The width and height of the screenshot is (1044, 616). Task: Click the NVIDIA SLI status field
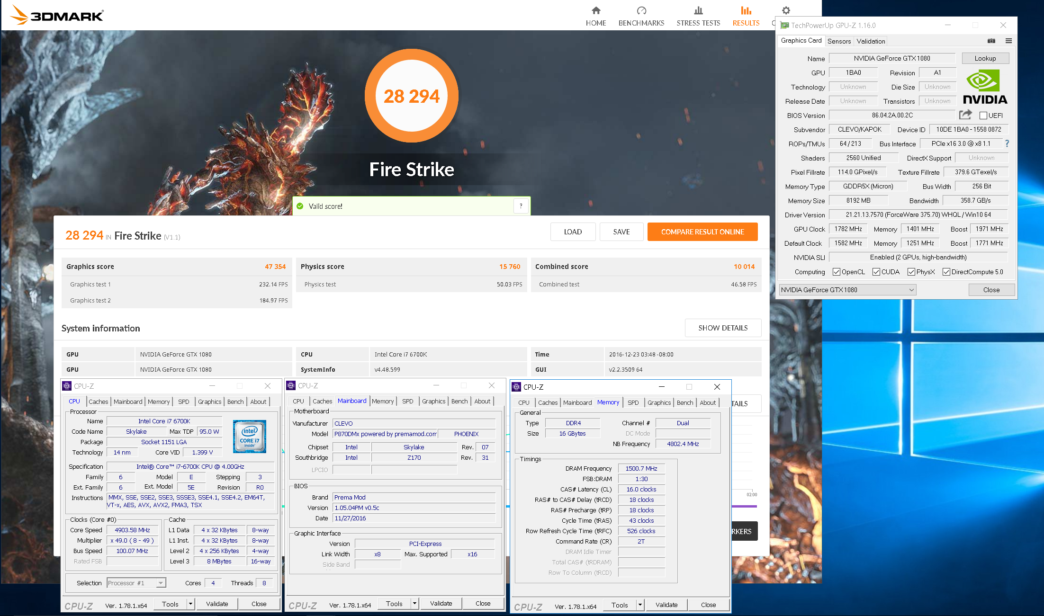(918, 257)
